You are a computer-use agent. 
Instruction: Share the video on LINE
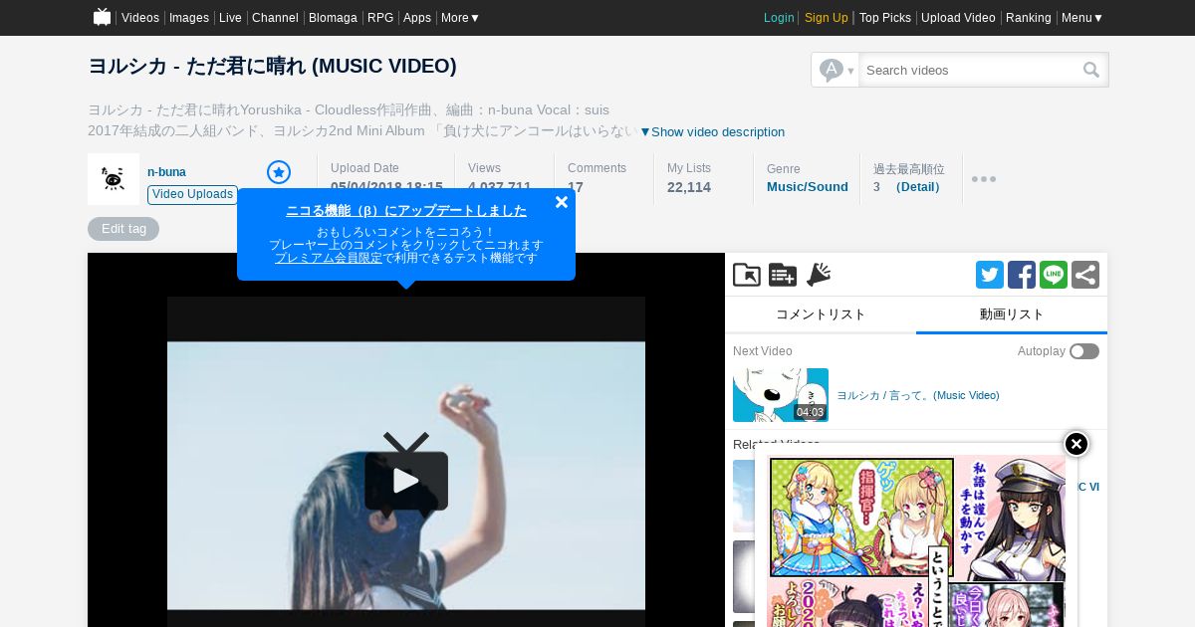[x=1054, y=275]
